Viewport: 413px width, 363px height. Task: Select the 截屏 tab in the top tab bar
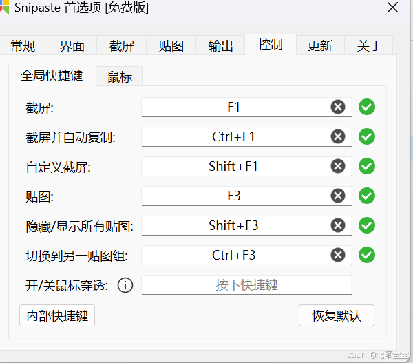[122, 46]
